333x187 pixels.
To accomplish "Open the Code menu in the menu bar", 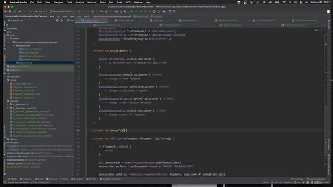I will click(69, 2).
